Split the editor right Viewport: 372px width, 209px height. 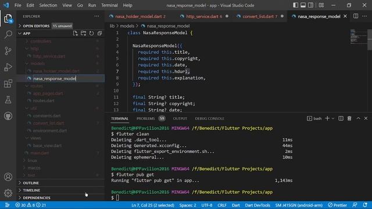(x=356, y=16)
